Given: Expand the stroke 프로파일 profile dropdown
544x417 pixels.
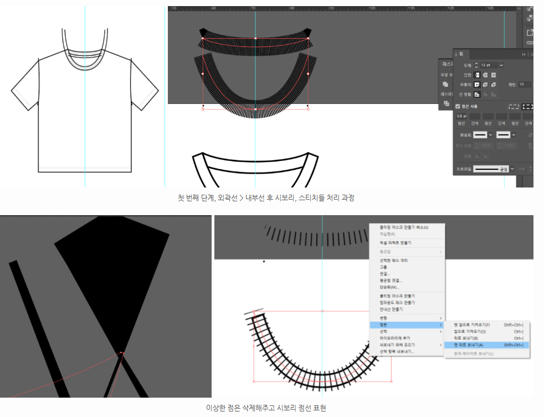Looking at the screenshot, I should pyautogui.click(x=512, y=169).
